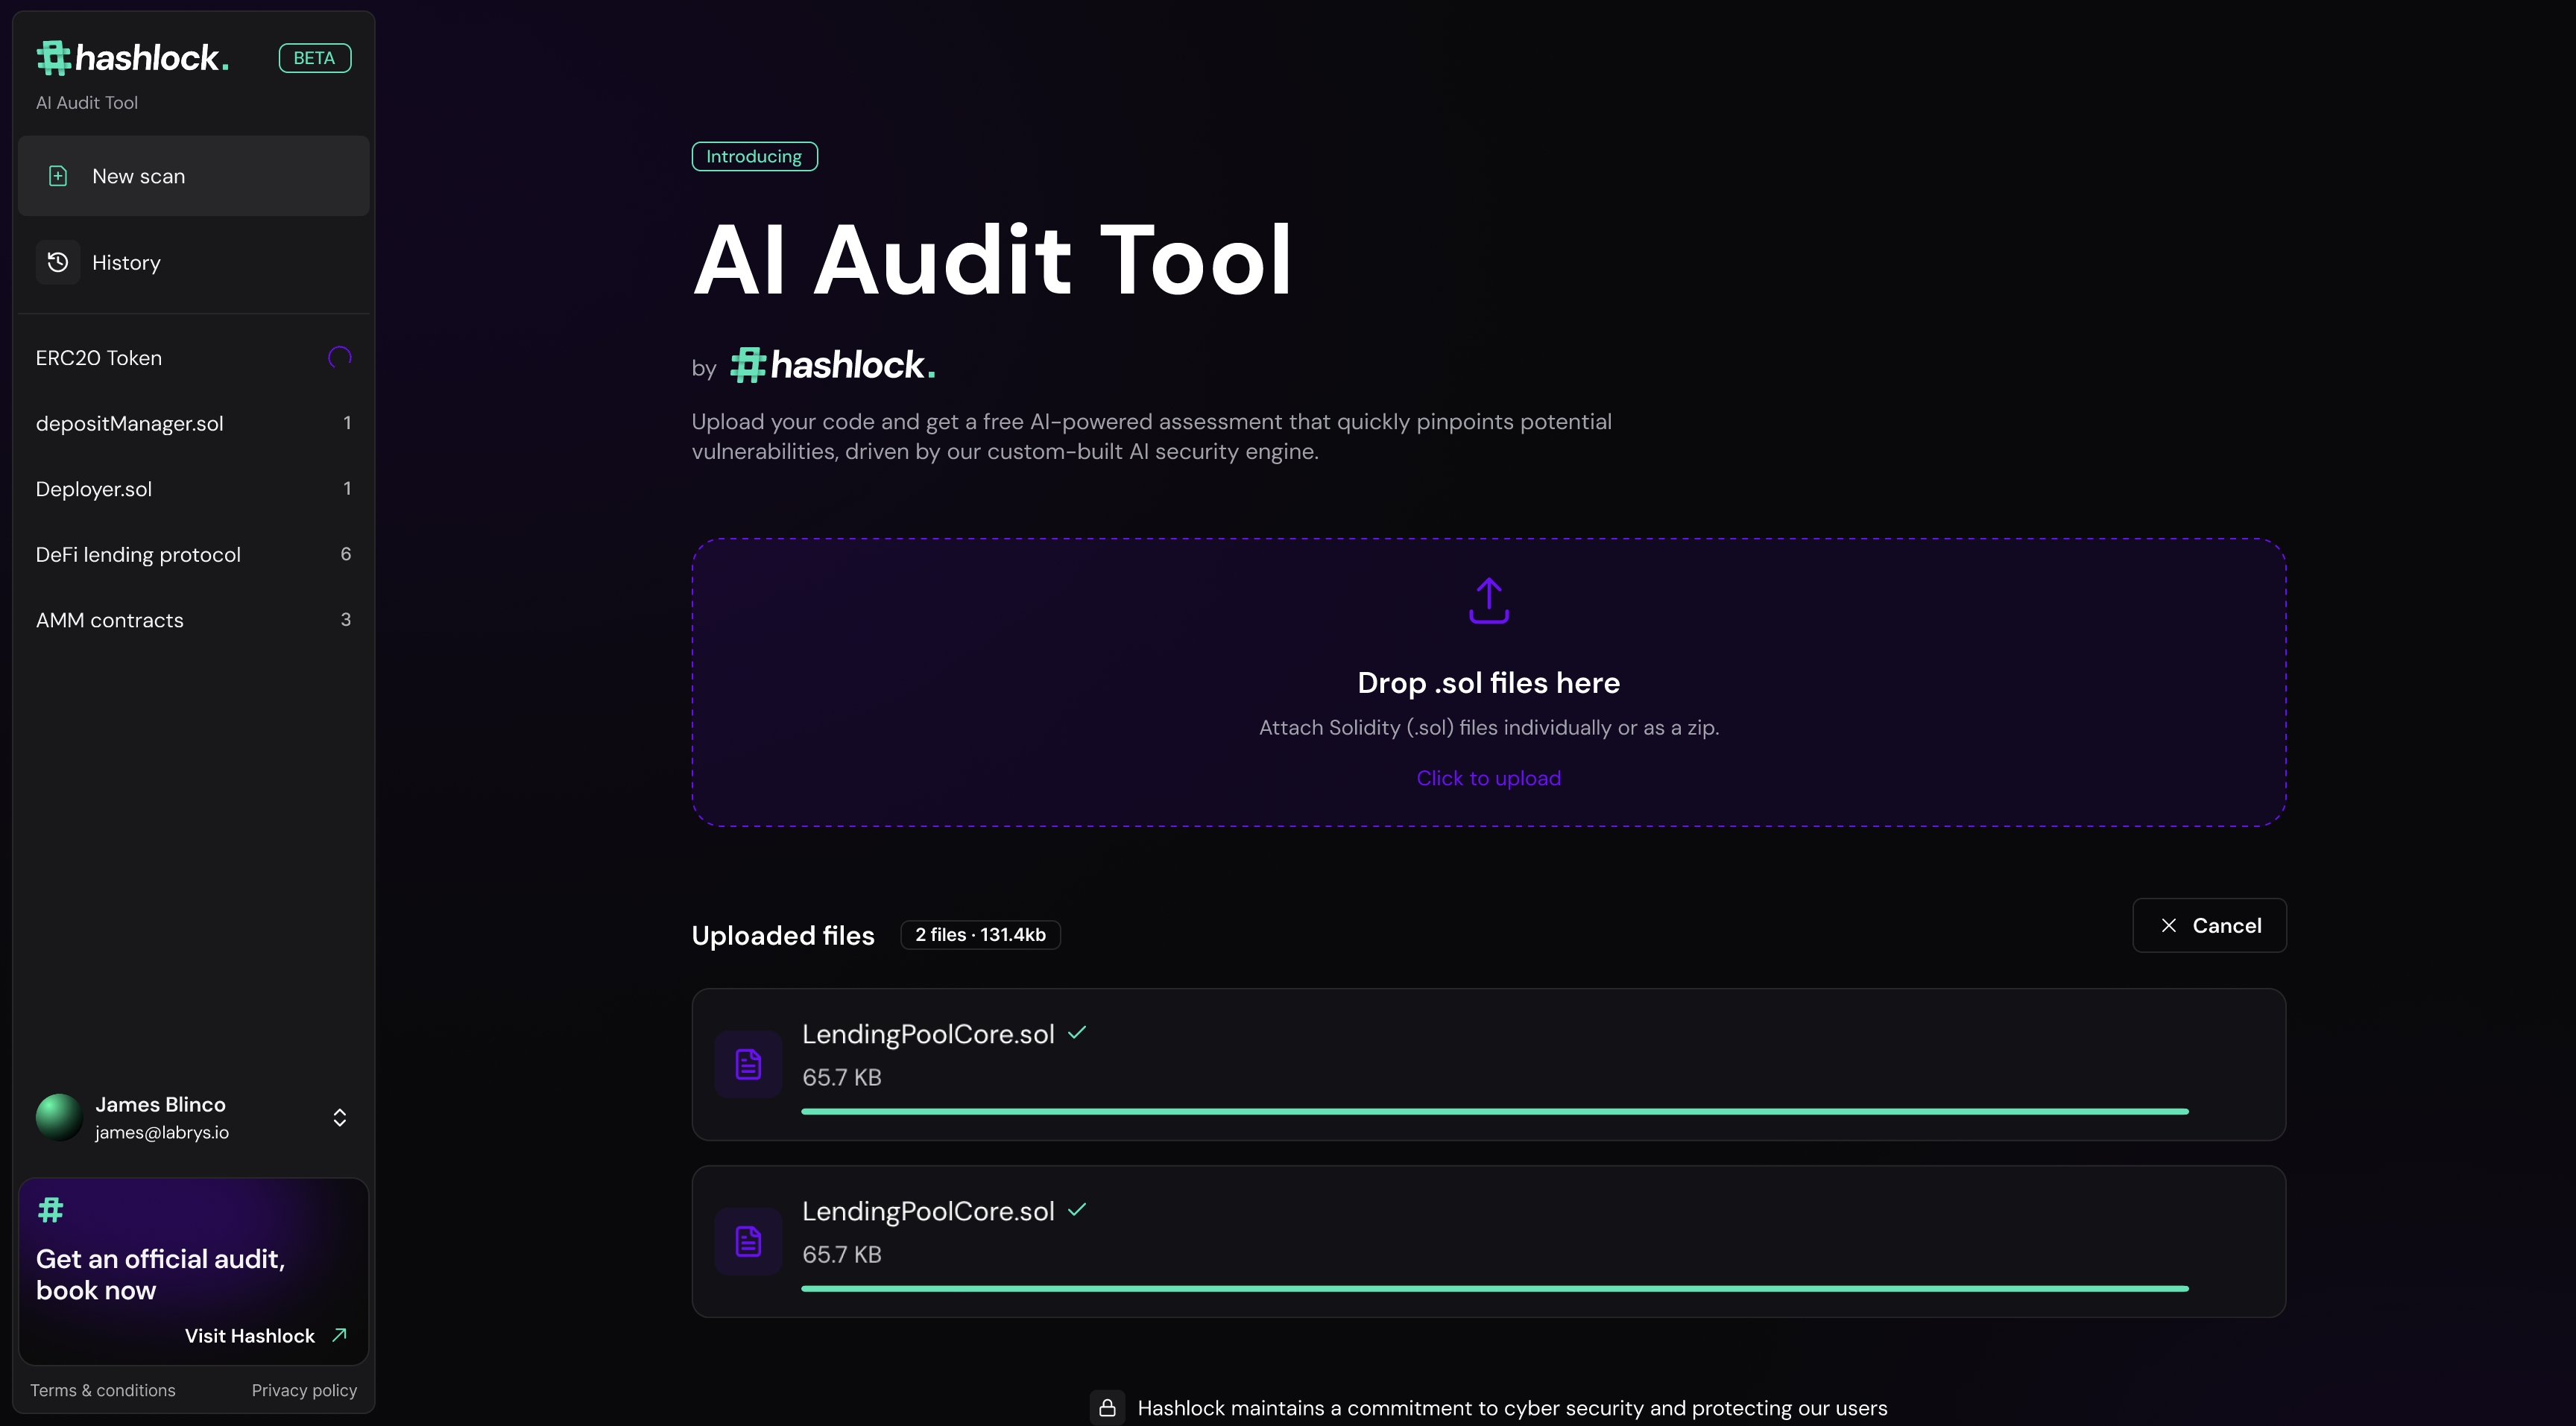The width and height of the screenshot is (2576, 1426).
Task: Click the depositManager.sol count 1
Action: tap(347, 422)
